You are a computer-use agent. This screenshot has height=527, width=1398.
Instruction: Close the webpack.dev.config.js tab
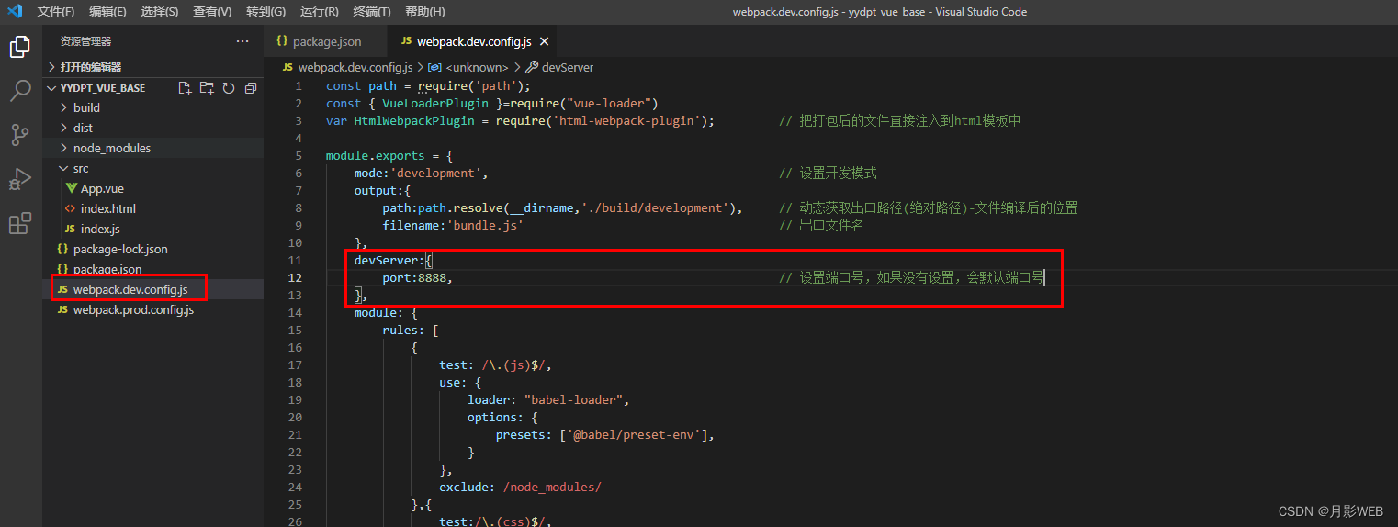pos(544,41)
